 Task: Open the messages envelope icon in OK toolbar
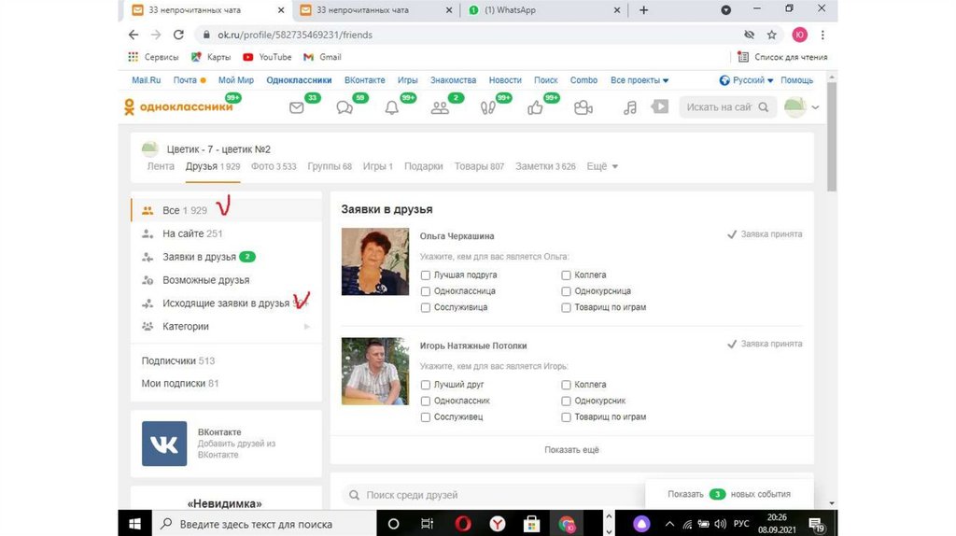pos(296,108)
